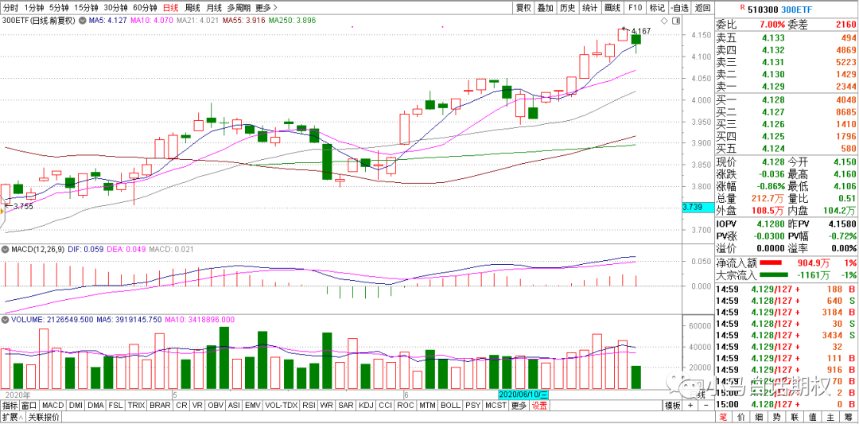
Task: Open the 更多 indicators list
Action: pyautogui.click(x=519, y=406)
